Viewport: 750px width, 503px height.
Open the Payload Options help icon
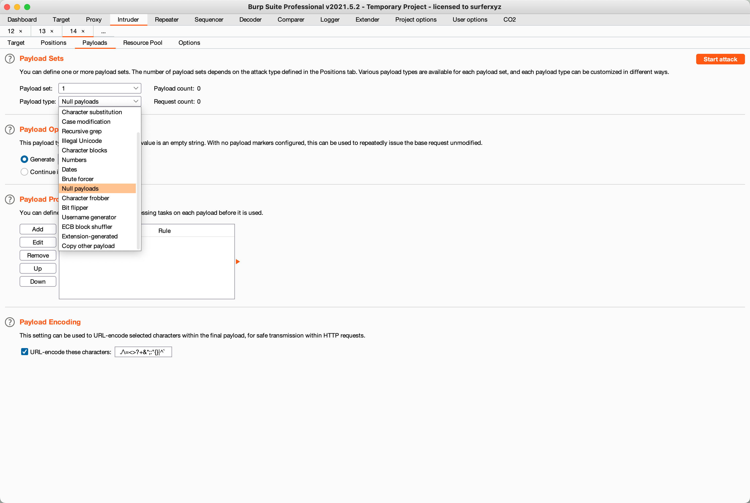tap(10, 130)
